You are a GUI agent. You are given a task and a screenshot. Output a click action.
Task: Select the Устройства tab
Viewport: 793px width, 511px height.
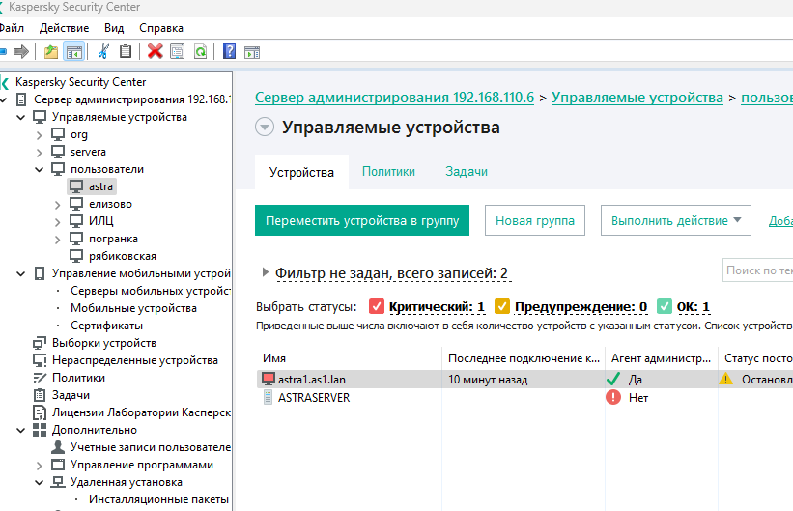(x=301, y=172)
